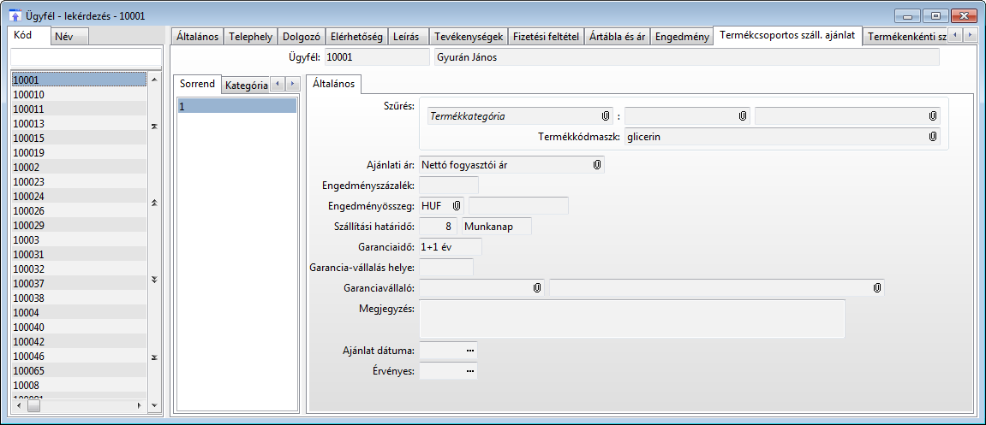Image resolution: width=986 pixels, height=425 pixels.
Task: Select customer code 10008
Action: coord(79,385)
